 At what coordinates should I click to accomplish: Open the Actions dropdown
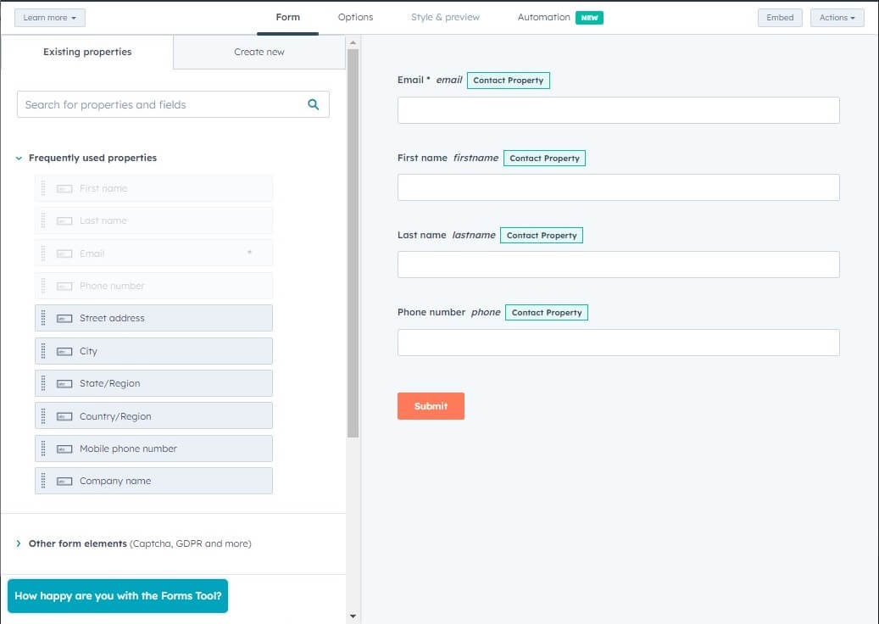(837, 17)
